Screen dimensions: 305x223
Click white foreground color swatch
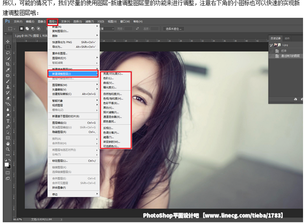pos(7,164)
